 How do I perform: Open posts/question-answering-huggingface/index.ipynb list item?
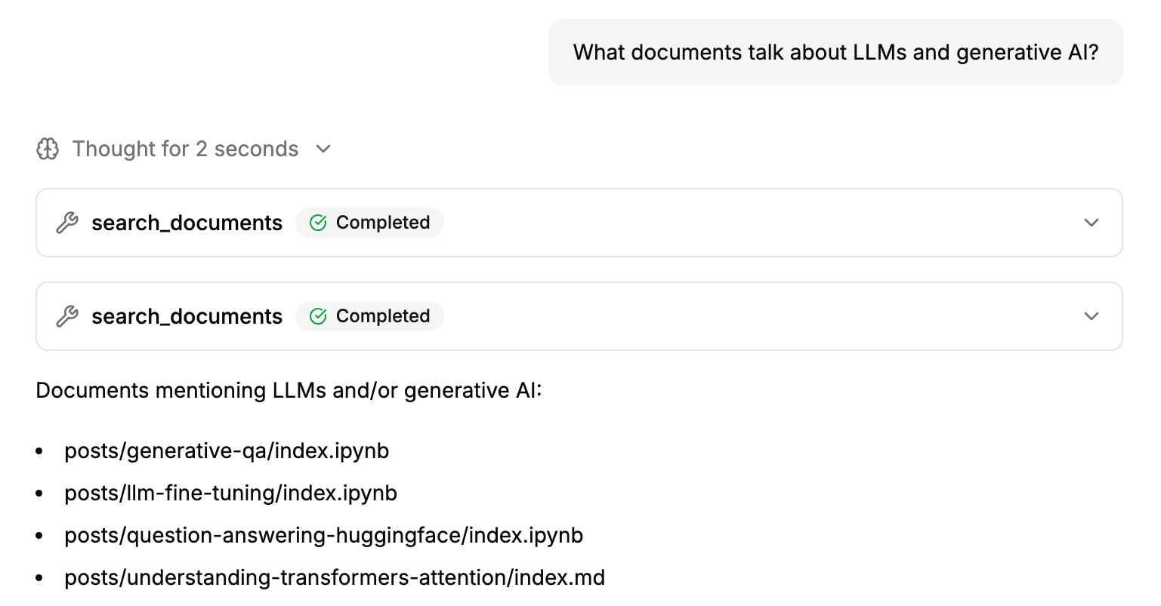click(x=323, y=535)
